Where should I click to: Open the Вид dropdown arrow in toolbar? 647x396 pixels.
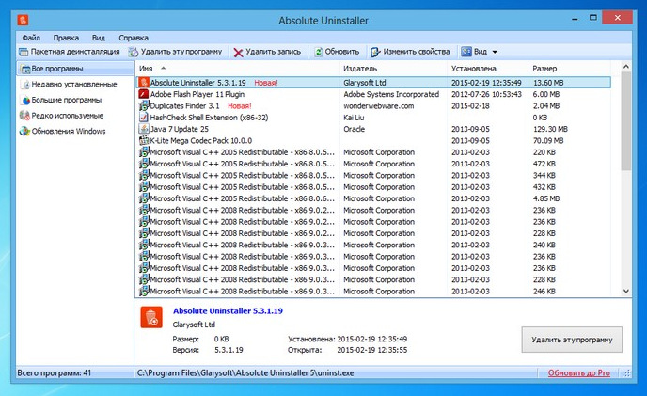click(x=495, y=52)
